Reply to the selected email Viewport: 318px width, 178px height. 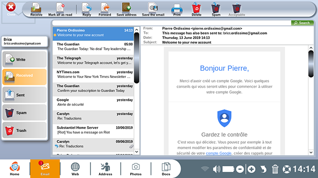[87, 9]
